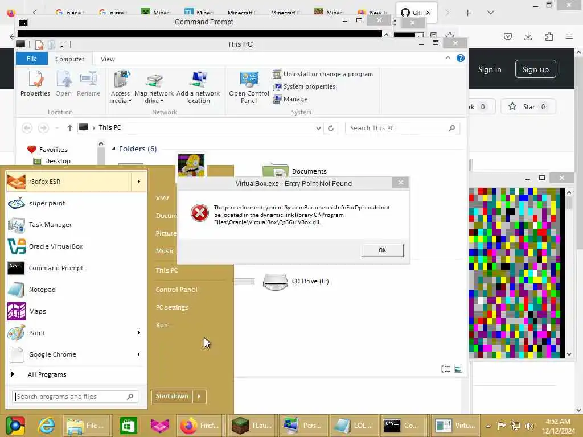Star the GitHub repository
Screen dimensions: 583x437
(x=528, y=106)
